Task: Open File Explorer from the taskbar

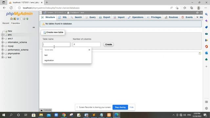Action: (x=41, y=115)
